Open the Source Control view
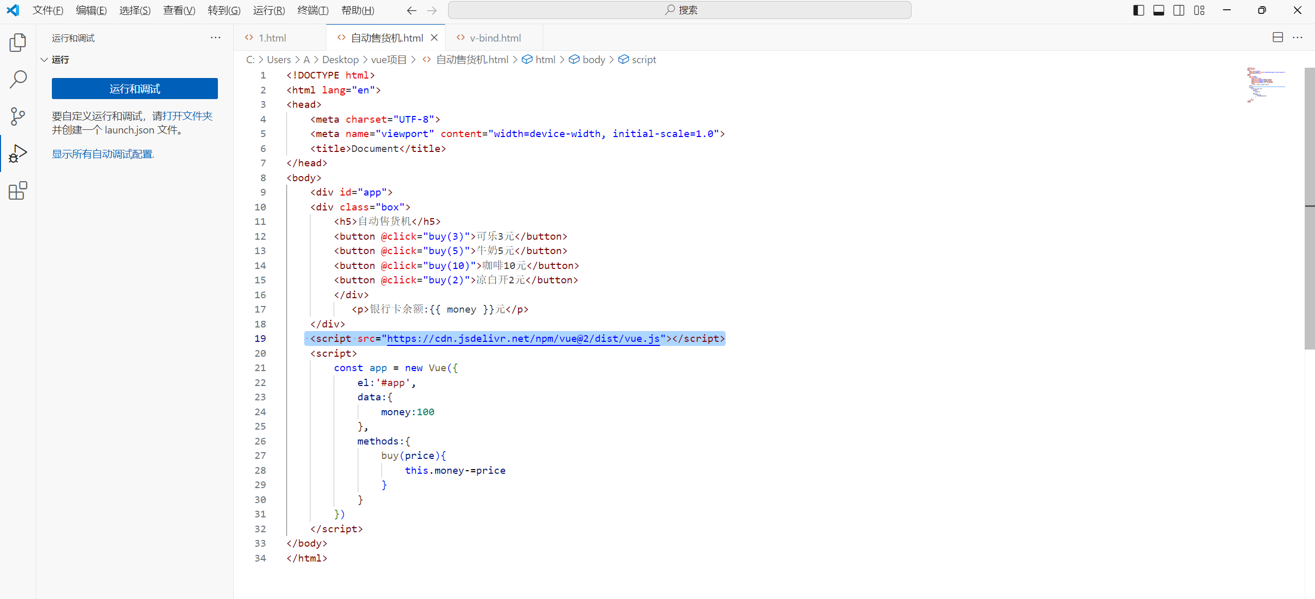Image resolution: width=1315 pixels, height=599 pixels. [18, 117]
